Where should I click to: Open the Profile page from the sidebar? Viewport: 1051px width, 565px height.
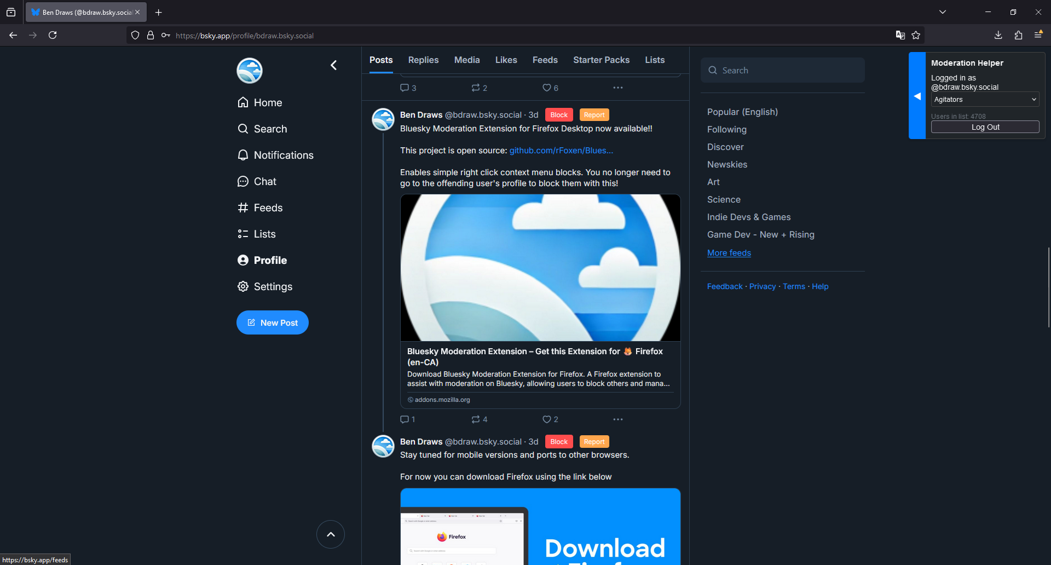point(262,260)
